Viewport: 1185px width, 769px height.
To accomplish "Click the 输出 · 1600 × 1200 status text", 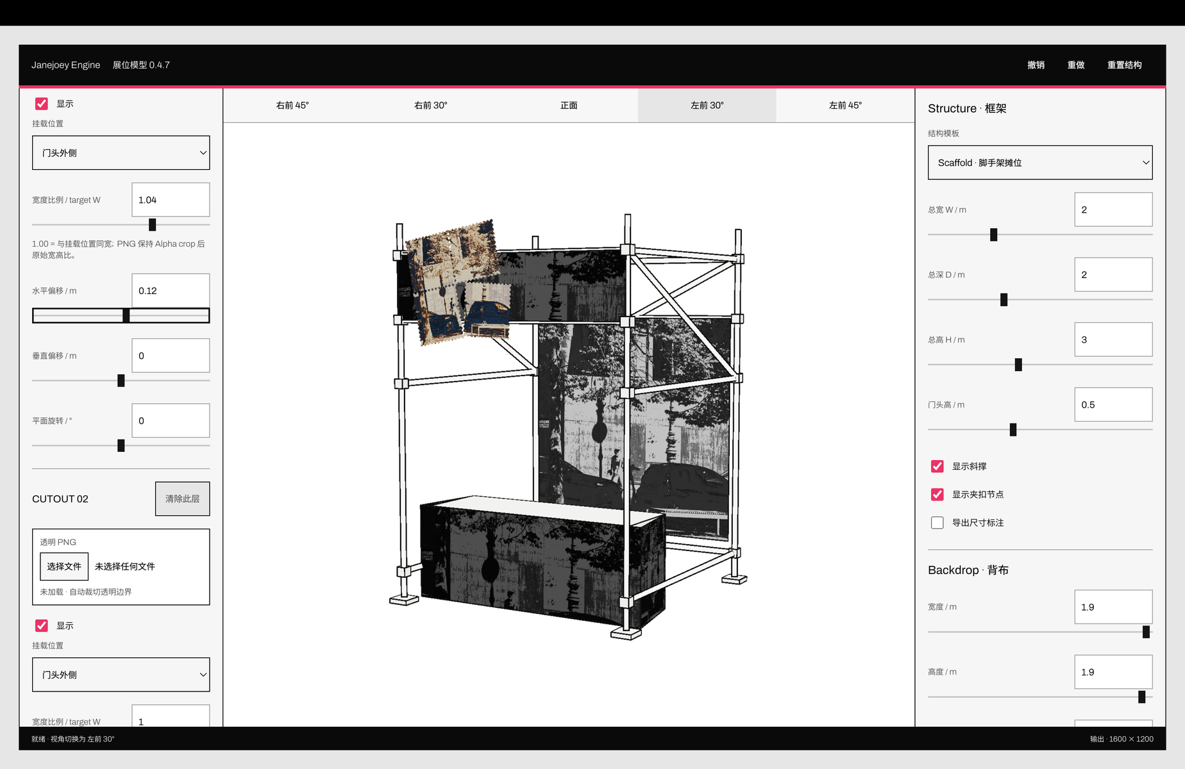I will (1122, 739).
